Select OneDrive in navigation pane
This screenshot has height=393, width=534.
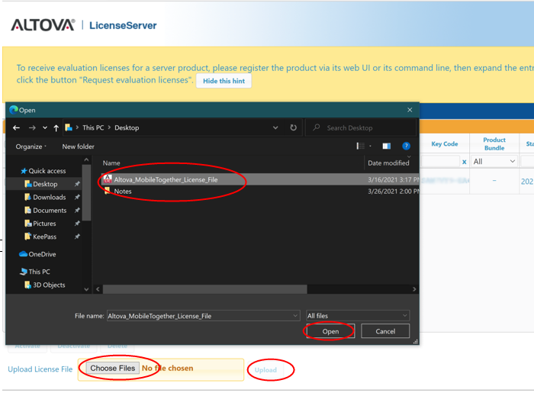tap(42, 254)
